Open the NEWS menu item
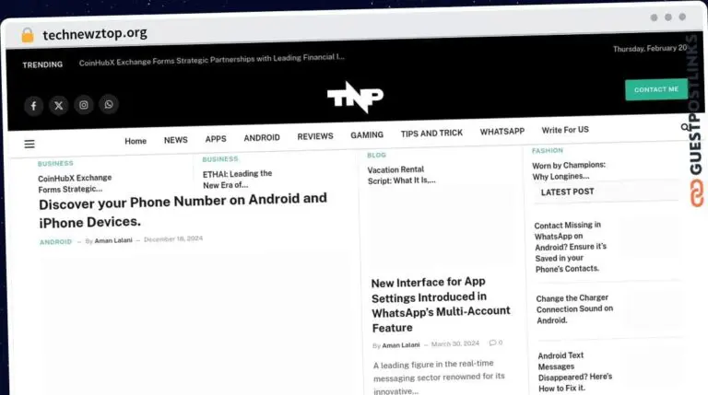The width and height of the screenshot is (708, 395). click(176, 140)
